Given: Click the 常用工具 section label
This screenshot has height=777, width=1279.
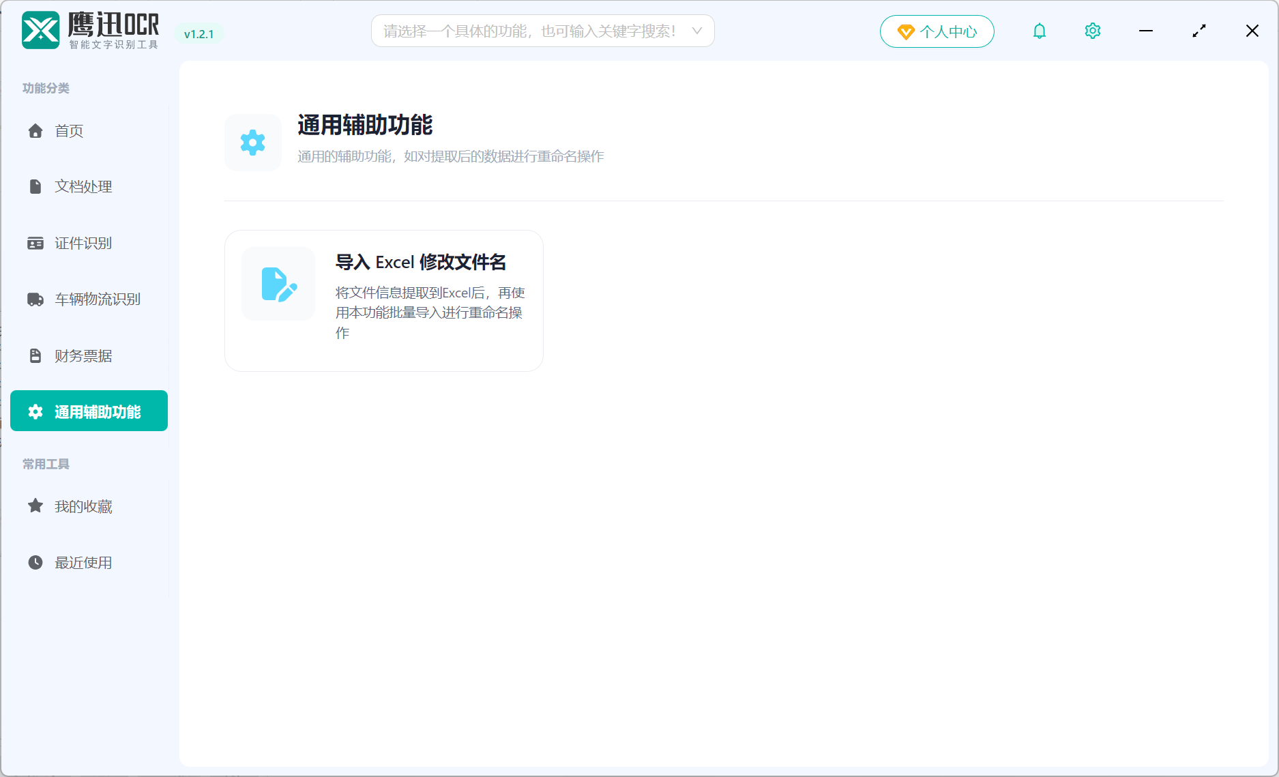Looking at the screenshot, I should click(46, 465).
